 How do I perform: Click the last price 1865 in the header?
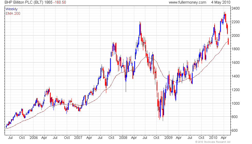tap(48, 2)
